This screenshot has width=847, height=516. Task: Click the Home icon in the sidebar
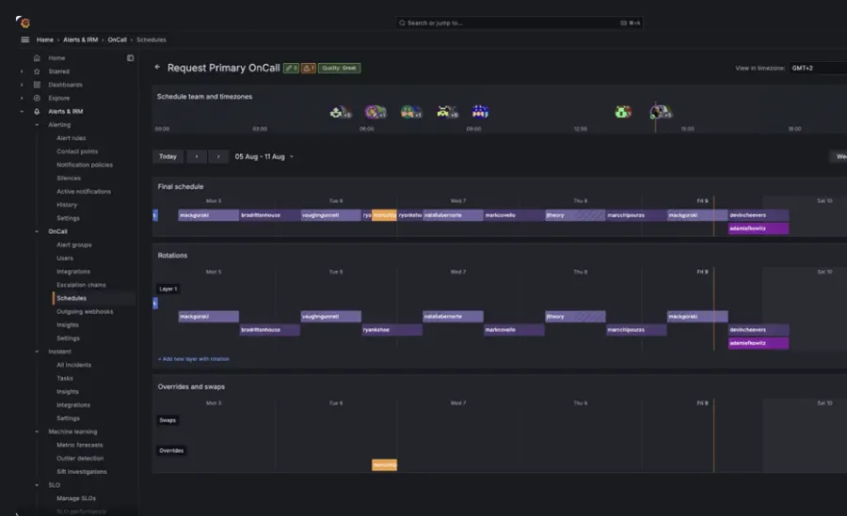37,58
